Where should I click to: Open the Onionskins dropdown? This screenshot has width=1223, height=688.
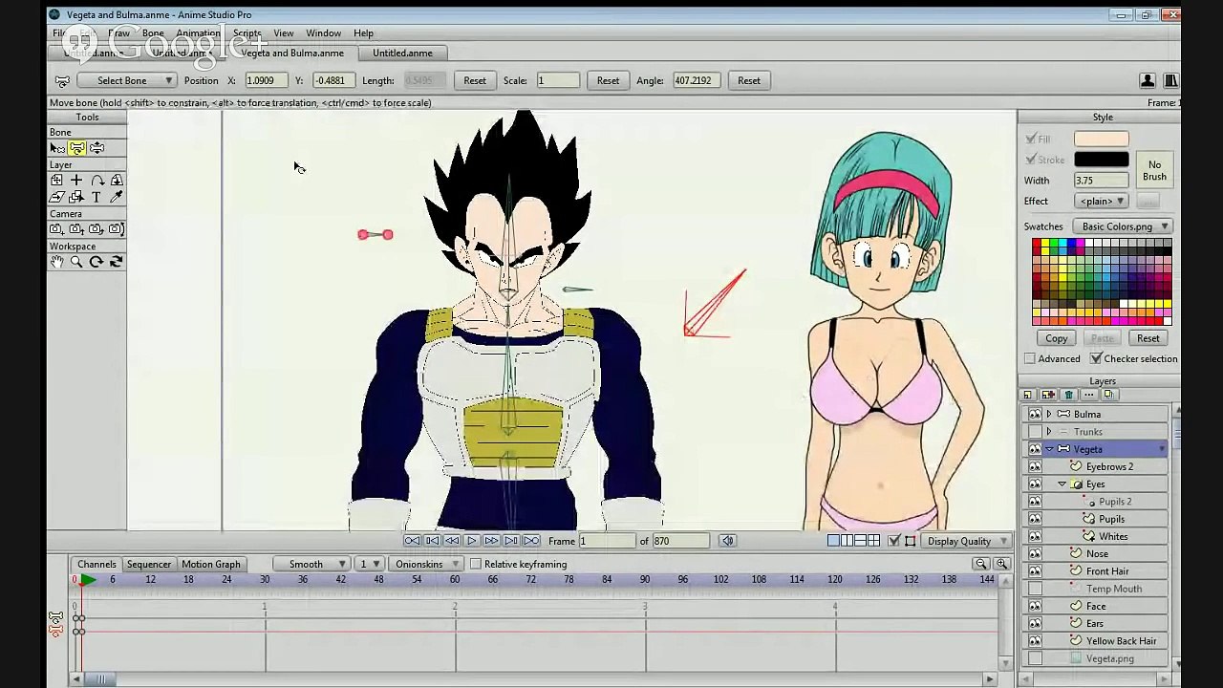(424, 565)
